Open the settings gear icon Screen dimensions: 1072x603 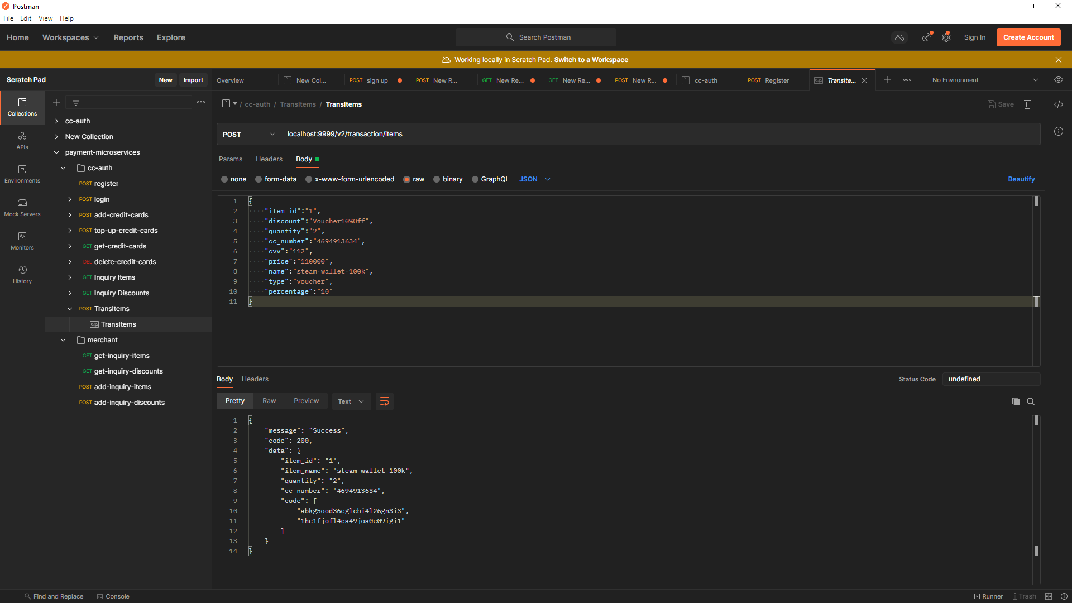click(946, 37)
